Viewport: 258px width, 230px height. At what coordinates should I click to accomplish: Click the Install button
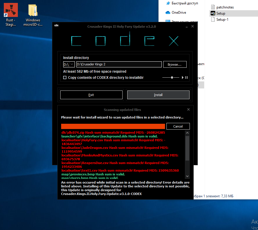(x=158, y=95)
